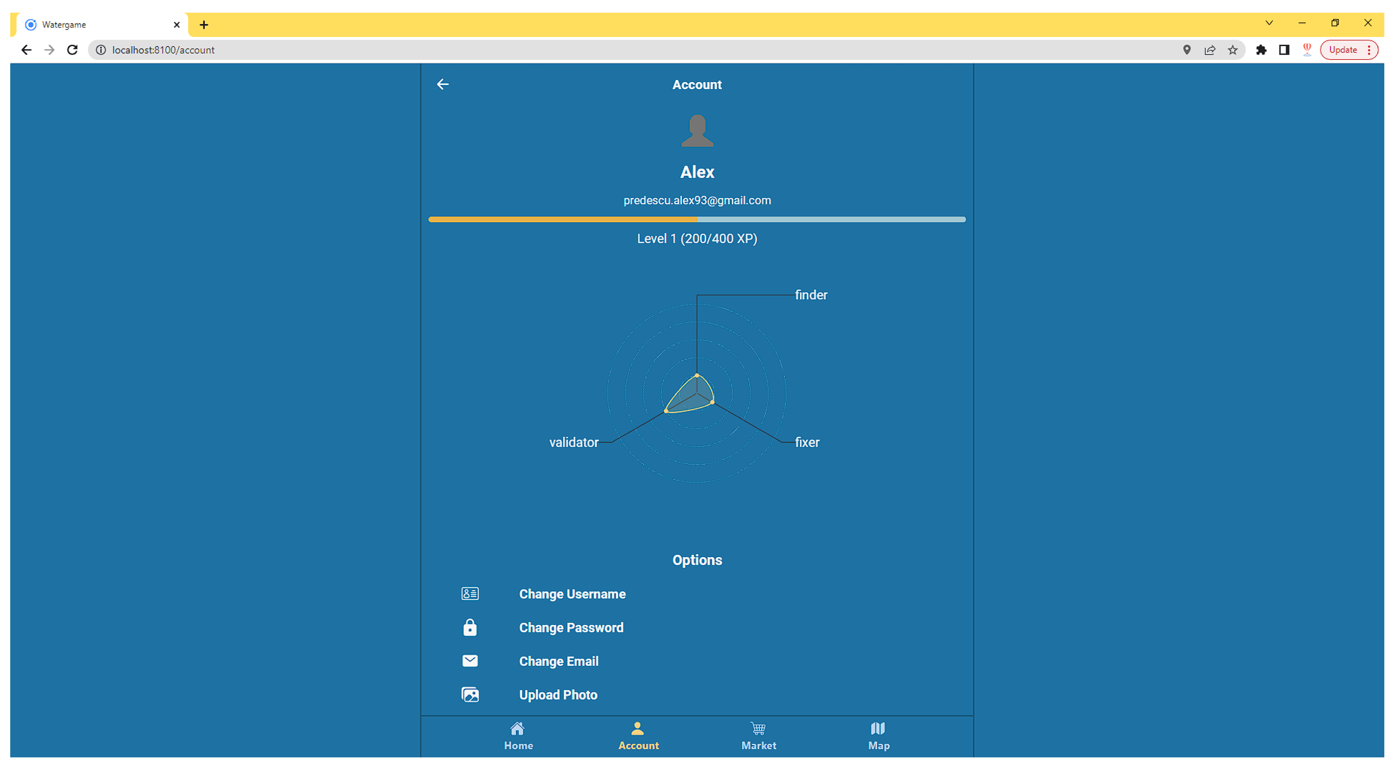Open the browser Extensions puzzle icon
This screenshot has height=769, width=1397.
click(x=1261, y=50)
